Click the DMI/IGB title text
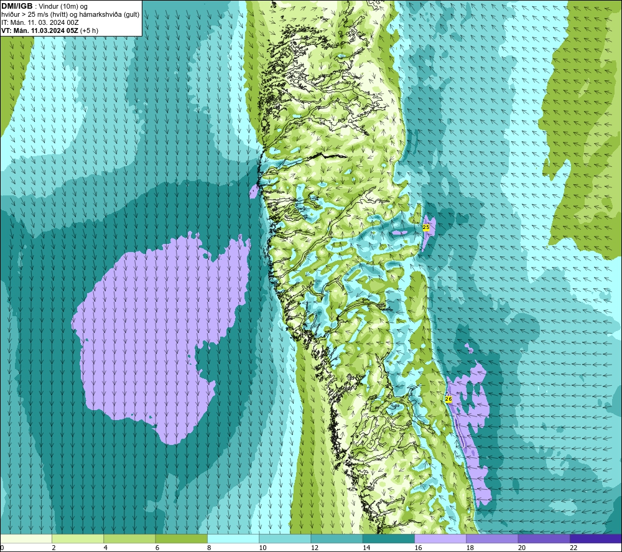 tap(17, 6)
